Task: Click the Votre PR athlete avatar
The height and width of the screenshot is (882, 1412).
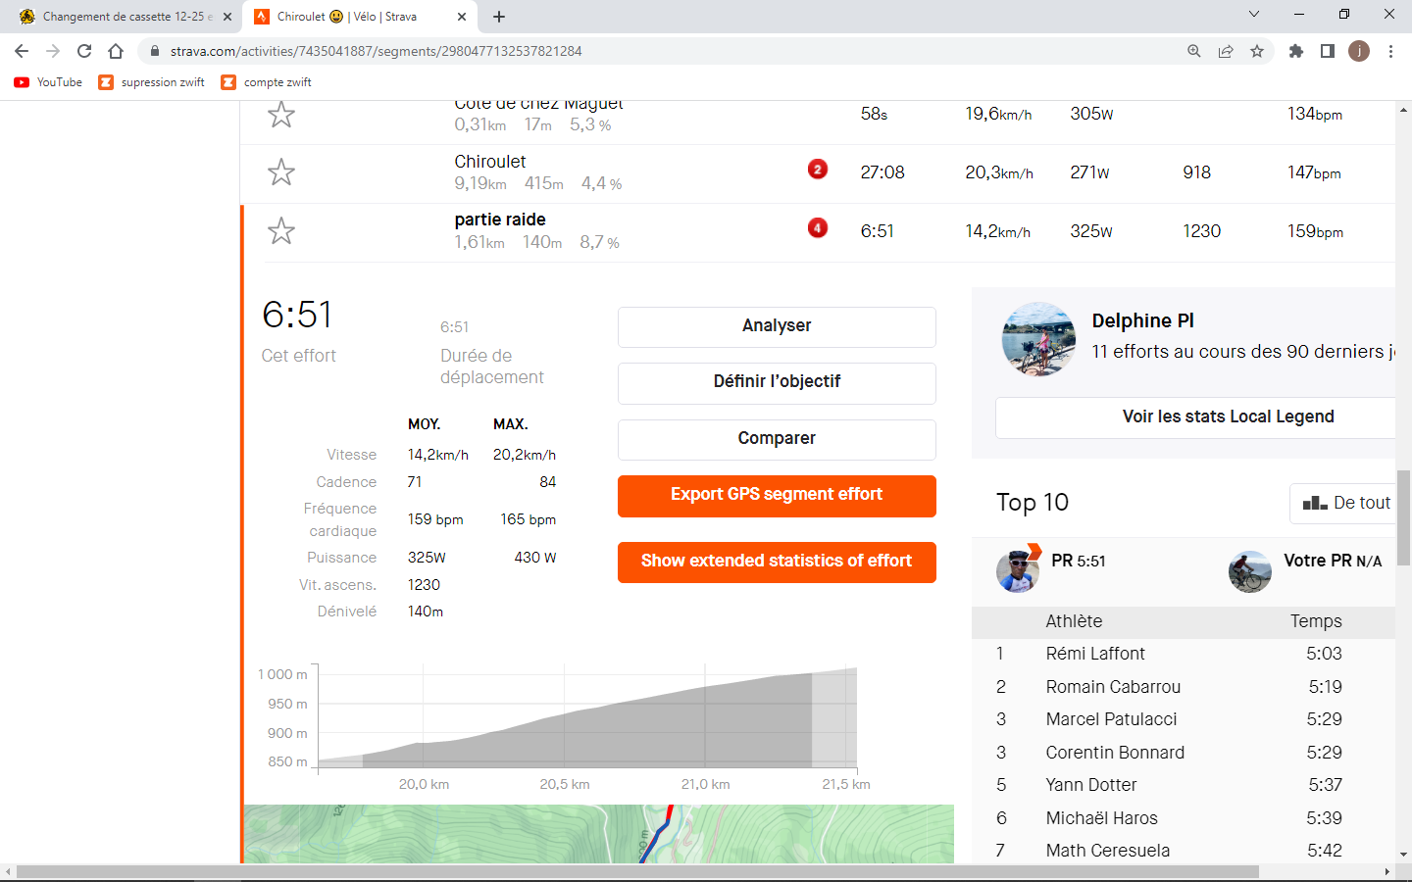Action: (1250, 571)
